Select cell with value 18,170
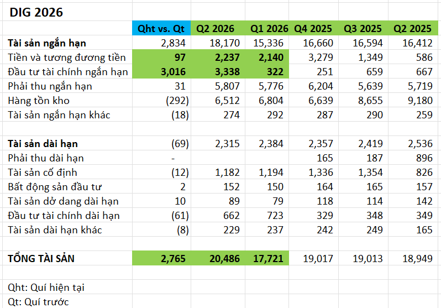 218,43
